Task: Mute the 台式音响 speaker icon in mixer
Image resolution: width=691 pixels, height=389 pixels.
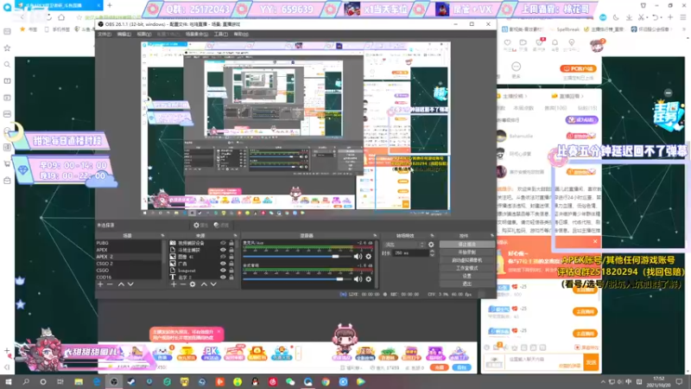Action: pos(358,278)
